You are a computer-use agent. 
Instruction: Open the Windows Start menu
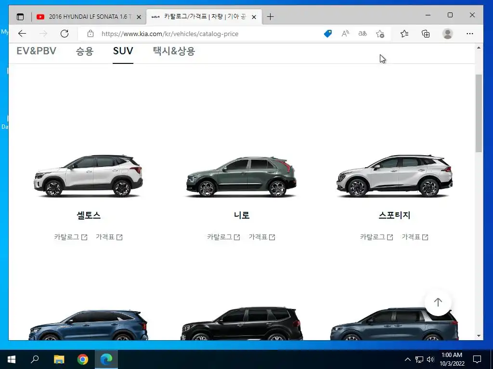(x=12, y=359)
